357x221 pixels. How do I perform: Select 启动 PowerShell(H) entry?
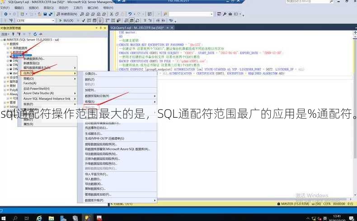(37, 88)
